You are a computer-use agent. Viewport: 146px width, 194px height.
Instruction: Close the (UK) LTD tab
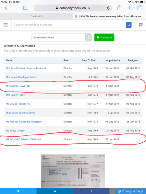click(76, 16)
